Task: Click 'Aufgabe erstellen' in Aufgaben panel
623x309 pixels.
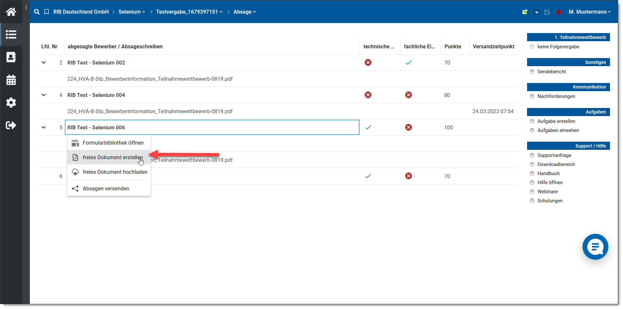Action: click(556, 121)
